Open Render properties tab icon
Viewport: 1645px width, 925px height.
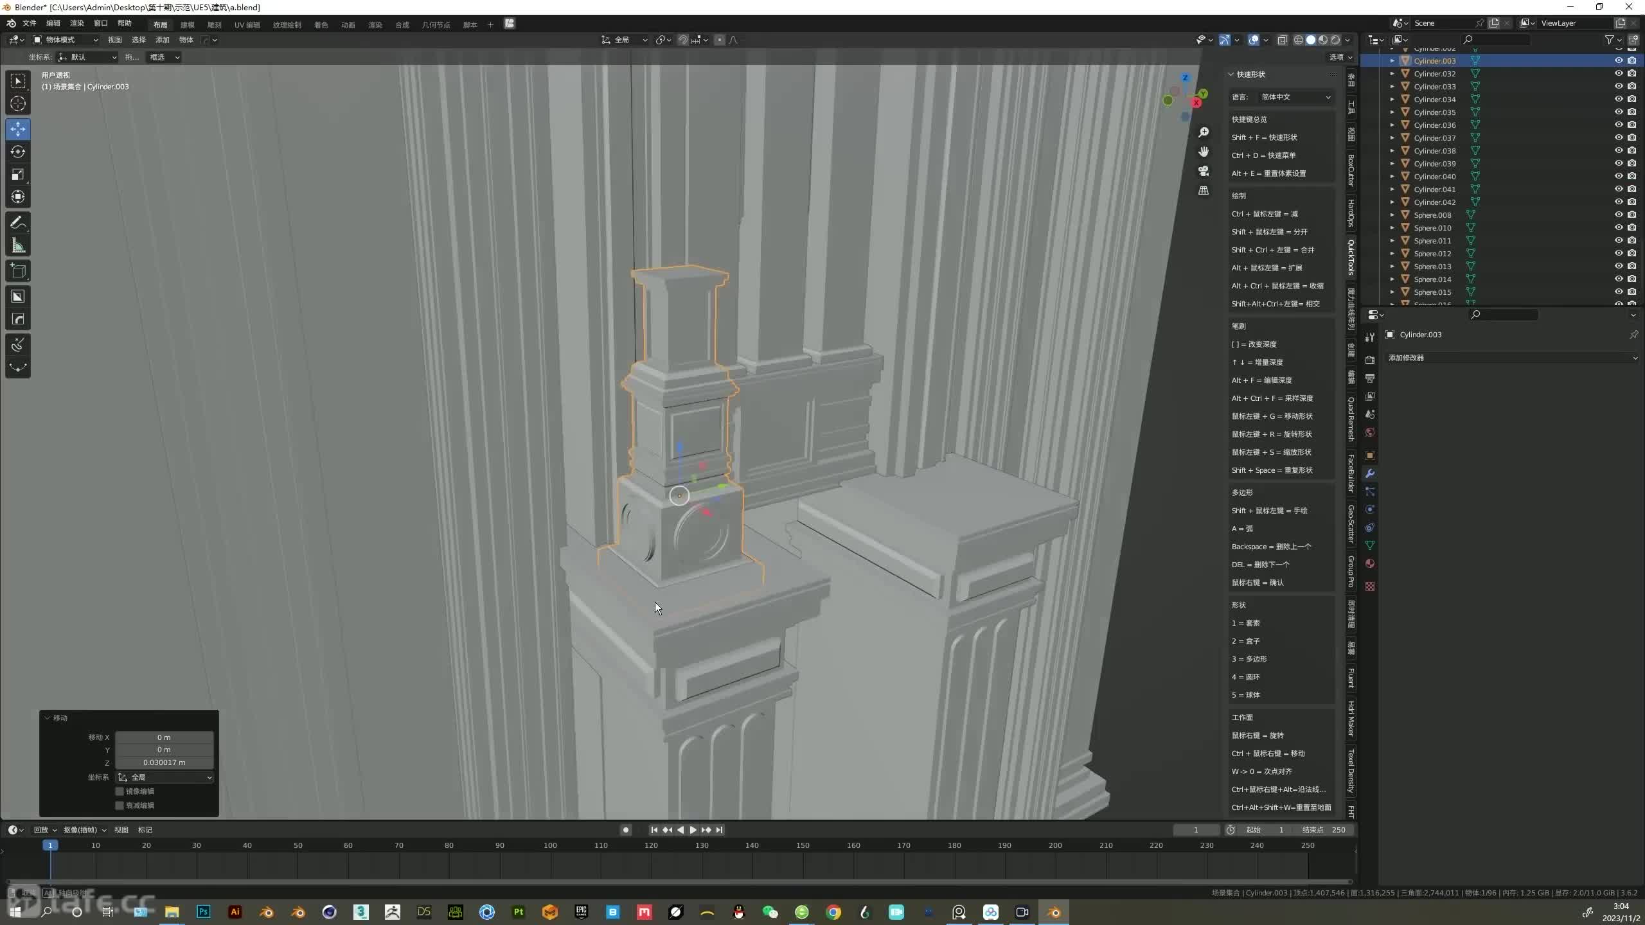[1370, 360]
